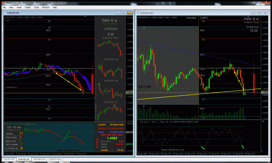Open the Help menu
This screenshot has width=272, height=163.
pos(55,7)
